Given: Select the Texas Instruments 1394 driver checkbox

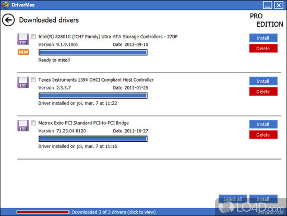Looking at the screenshot, I should tap(33, 80).
